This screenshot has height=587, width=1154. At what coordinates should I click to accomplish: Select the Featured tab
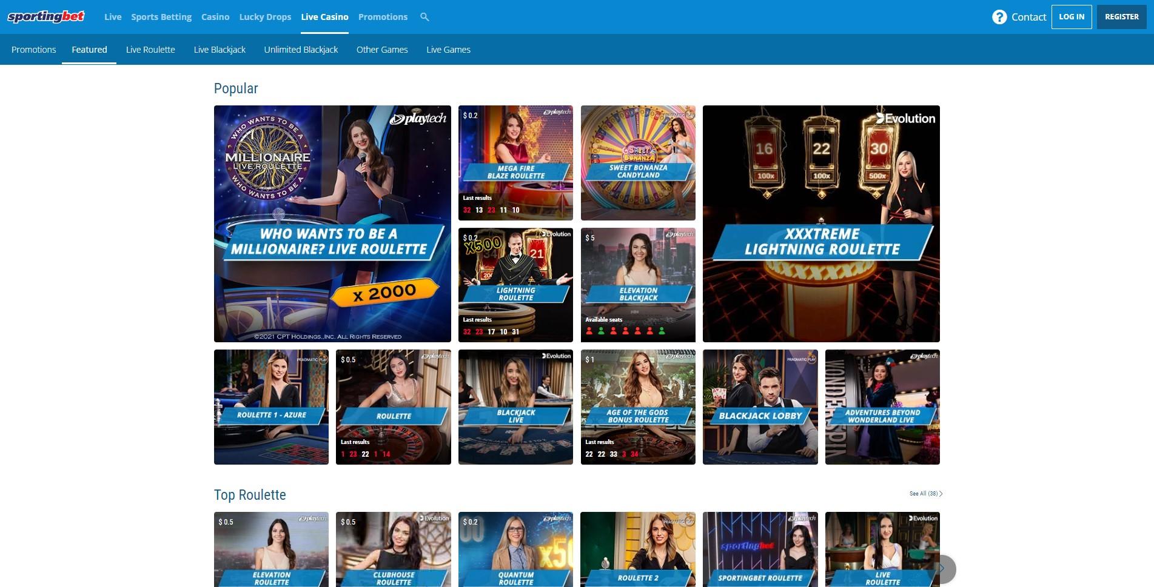coord(89,50)
